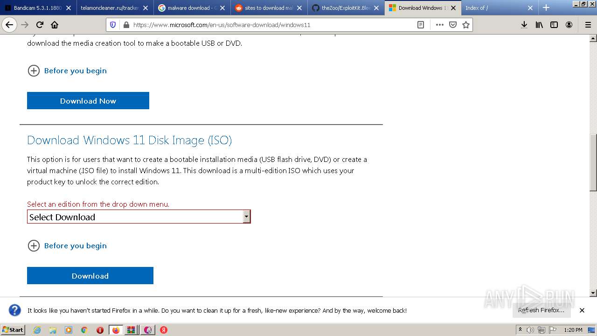Screen dimensions: 597x336
Task: Click the Download Now button
Action: click(x=88, y=101)
